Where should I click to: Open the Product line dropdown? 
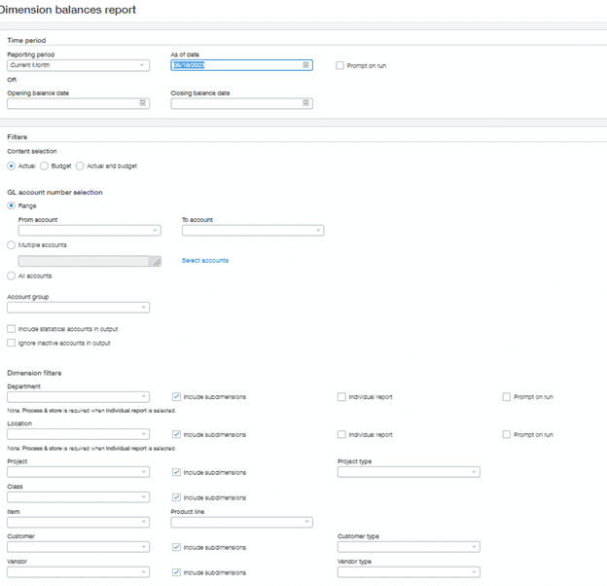tap(241, 522)
